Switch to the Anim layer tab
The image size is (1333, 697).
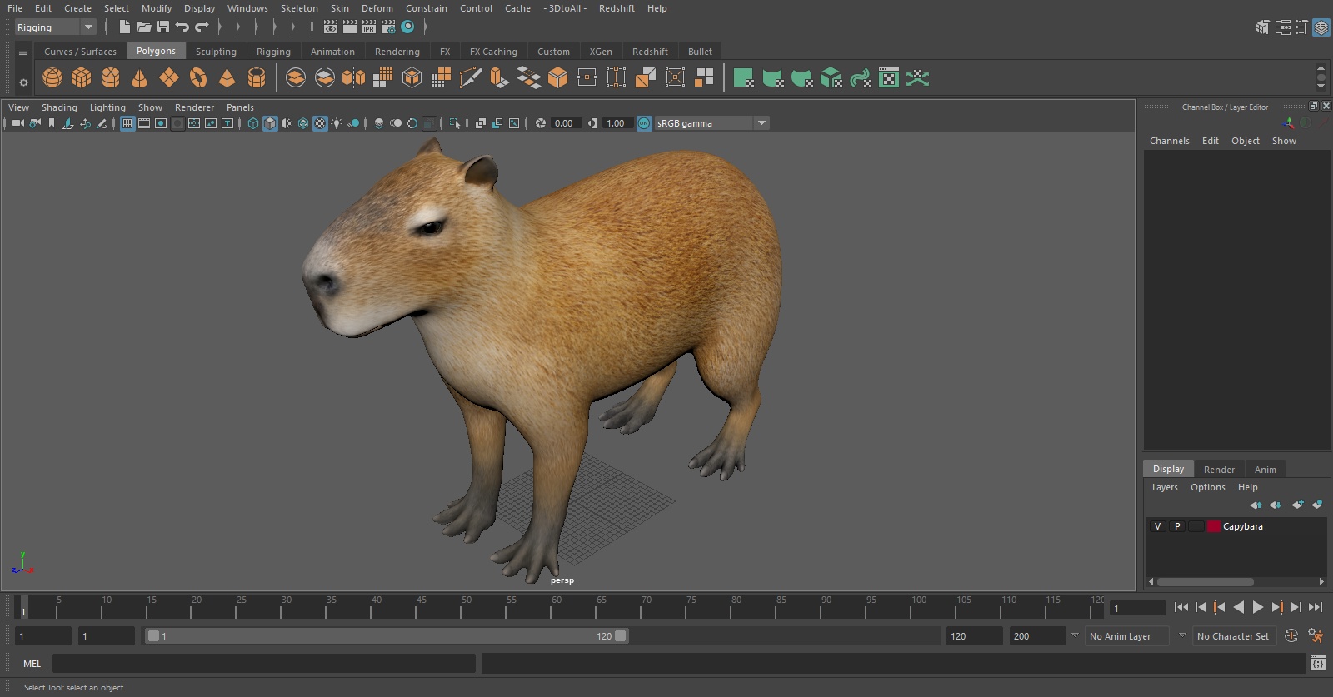(x=1265, y=470)
